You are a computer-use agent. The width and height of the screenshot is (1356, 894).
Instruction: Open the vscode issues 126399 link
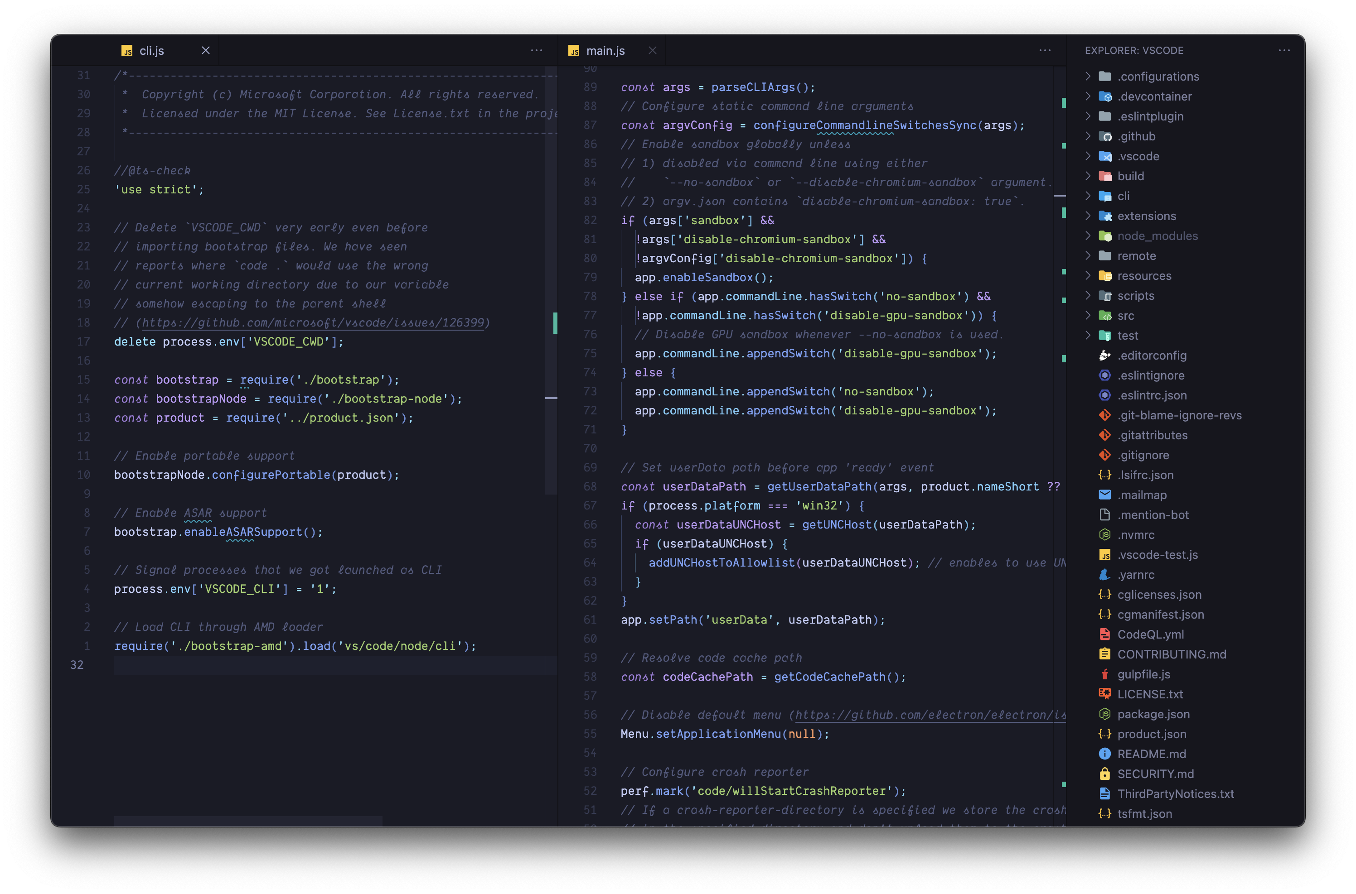click(x=313, y=323)
